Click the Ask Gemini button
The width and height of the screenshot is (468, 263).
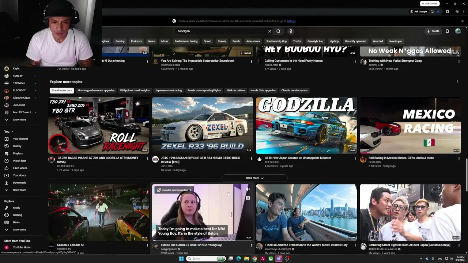point(429,4)
